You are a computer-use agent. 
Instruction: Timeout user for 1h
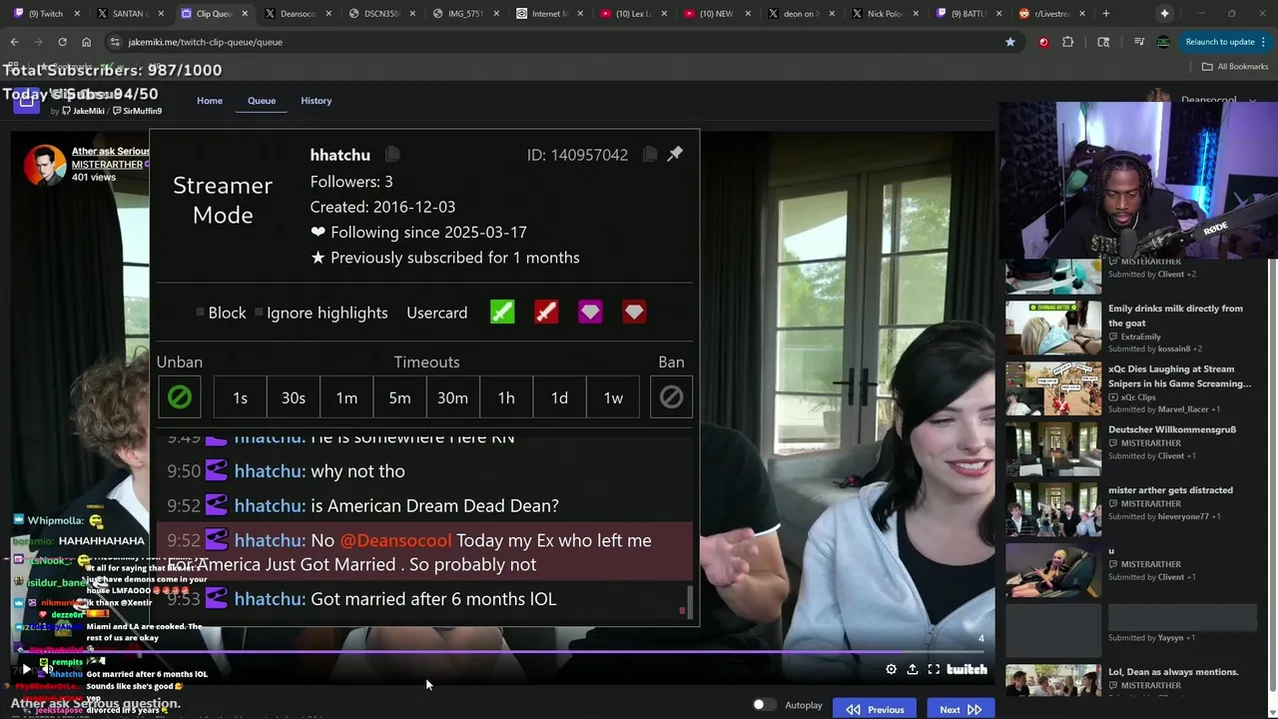click(x=506, y=397)
